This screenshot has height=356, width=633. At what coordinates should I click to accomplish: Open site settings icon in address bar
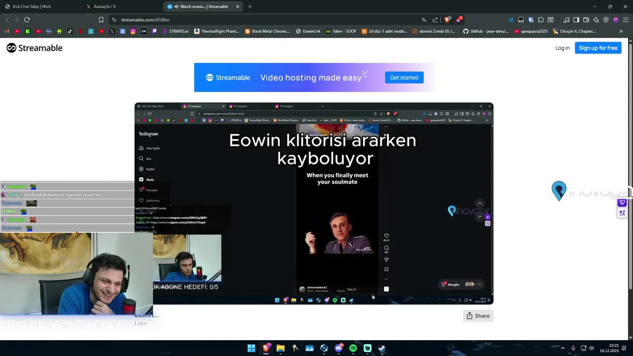114,20
